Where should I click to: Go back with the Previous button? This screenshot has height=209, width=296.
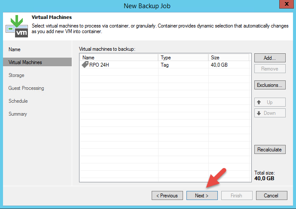(x=167, y=196)
